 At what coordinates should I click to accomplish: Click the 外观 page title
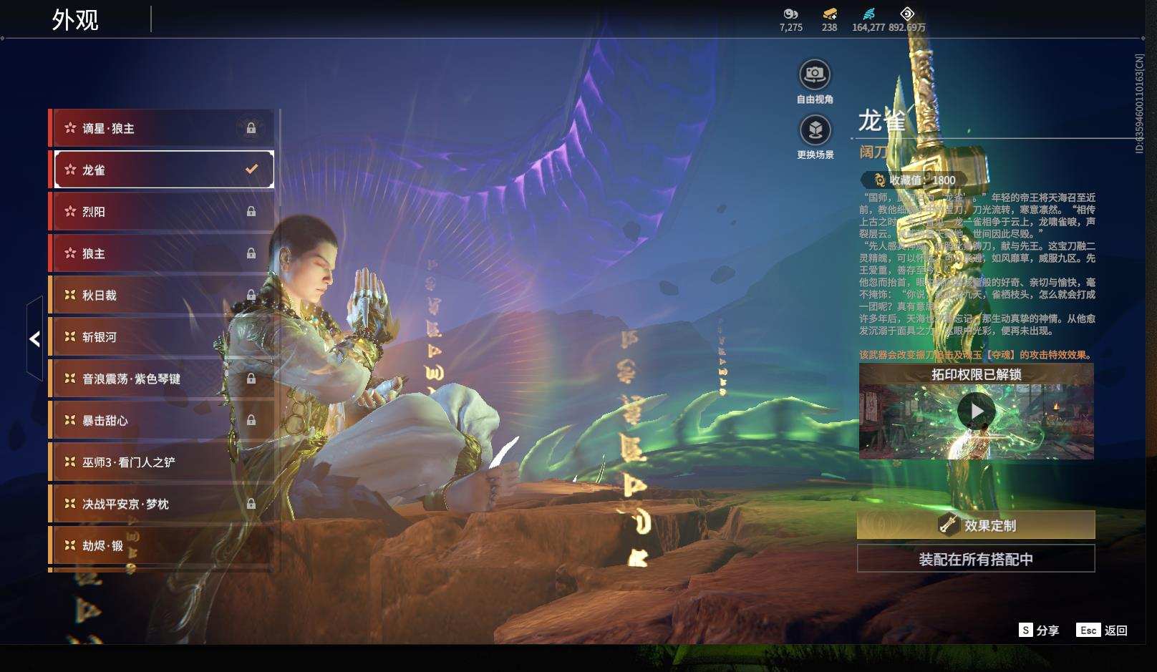[x=75, y=20]
